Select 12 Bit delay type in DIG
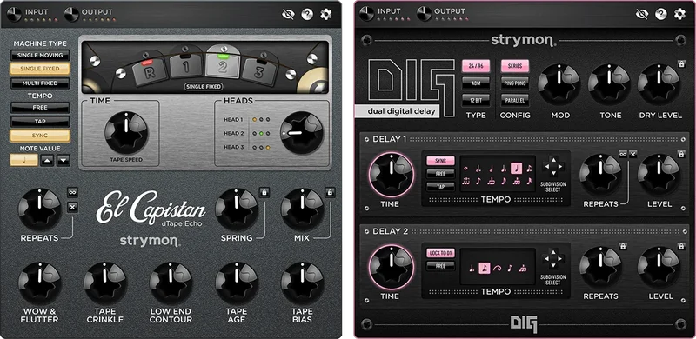 (476, 100)
